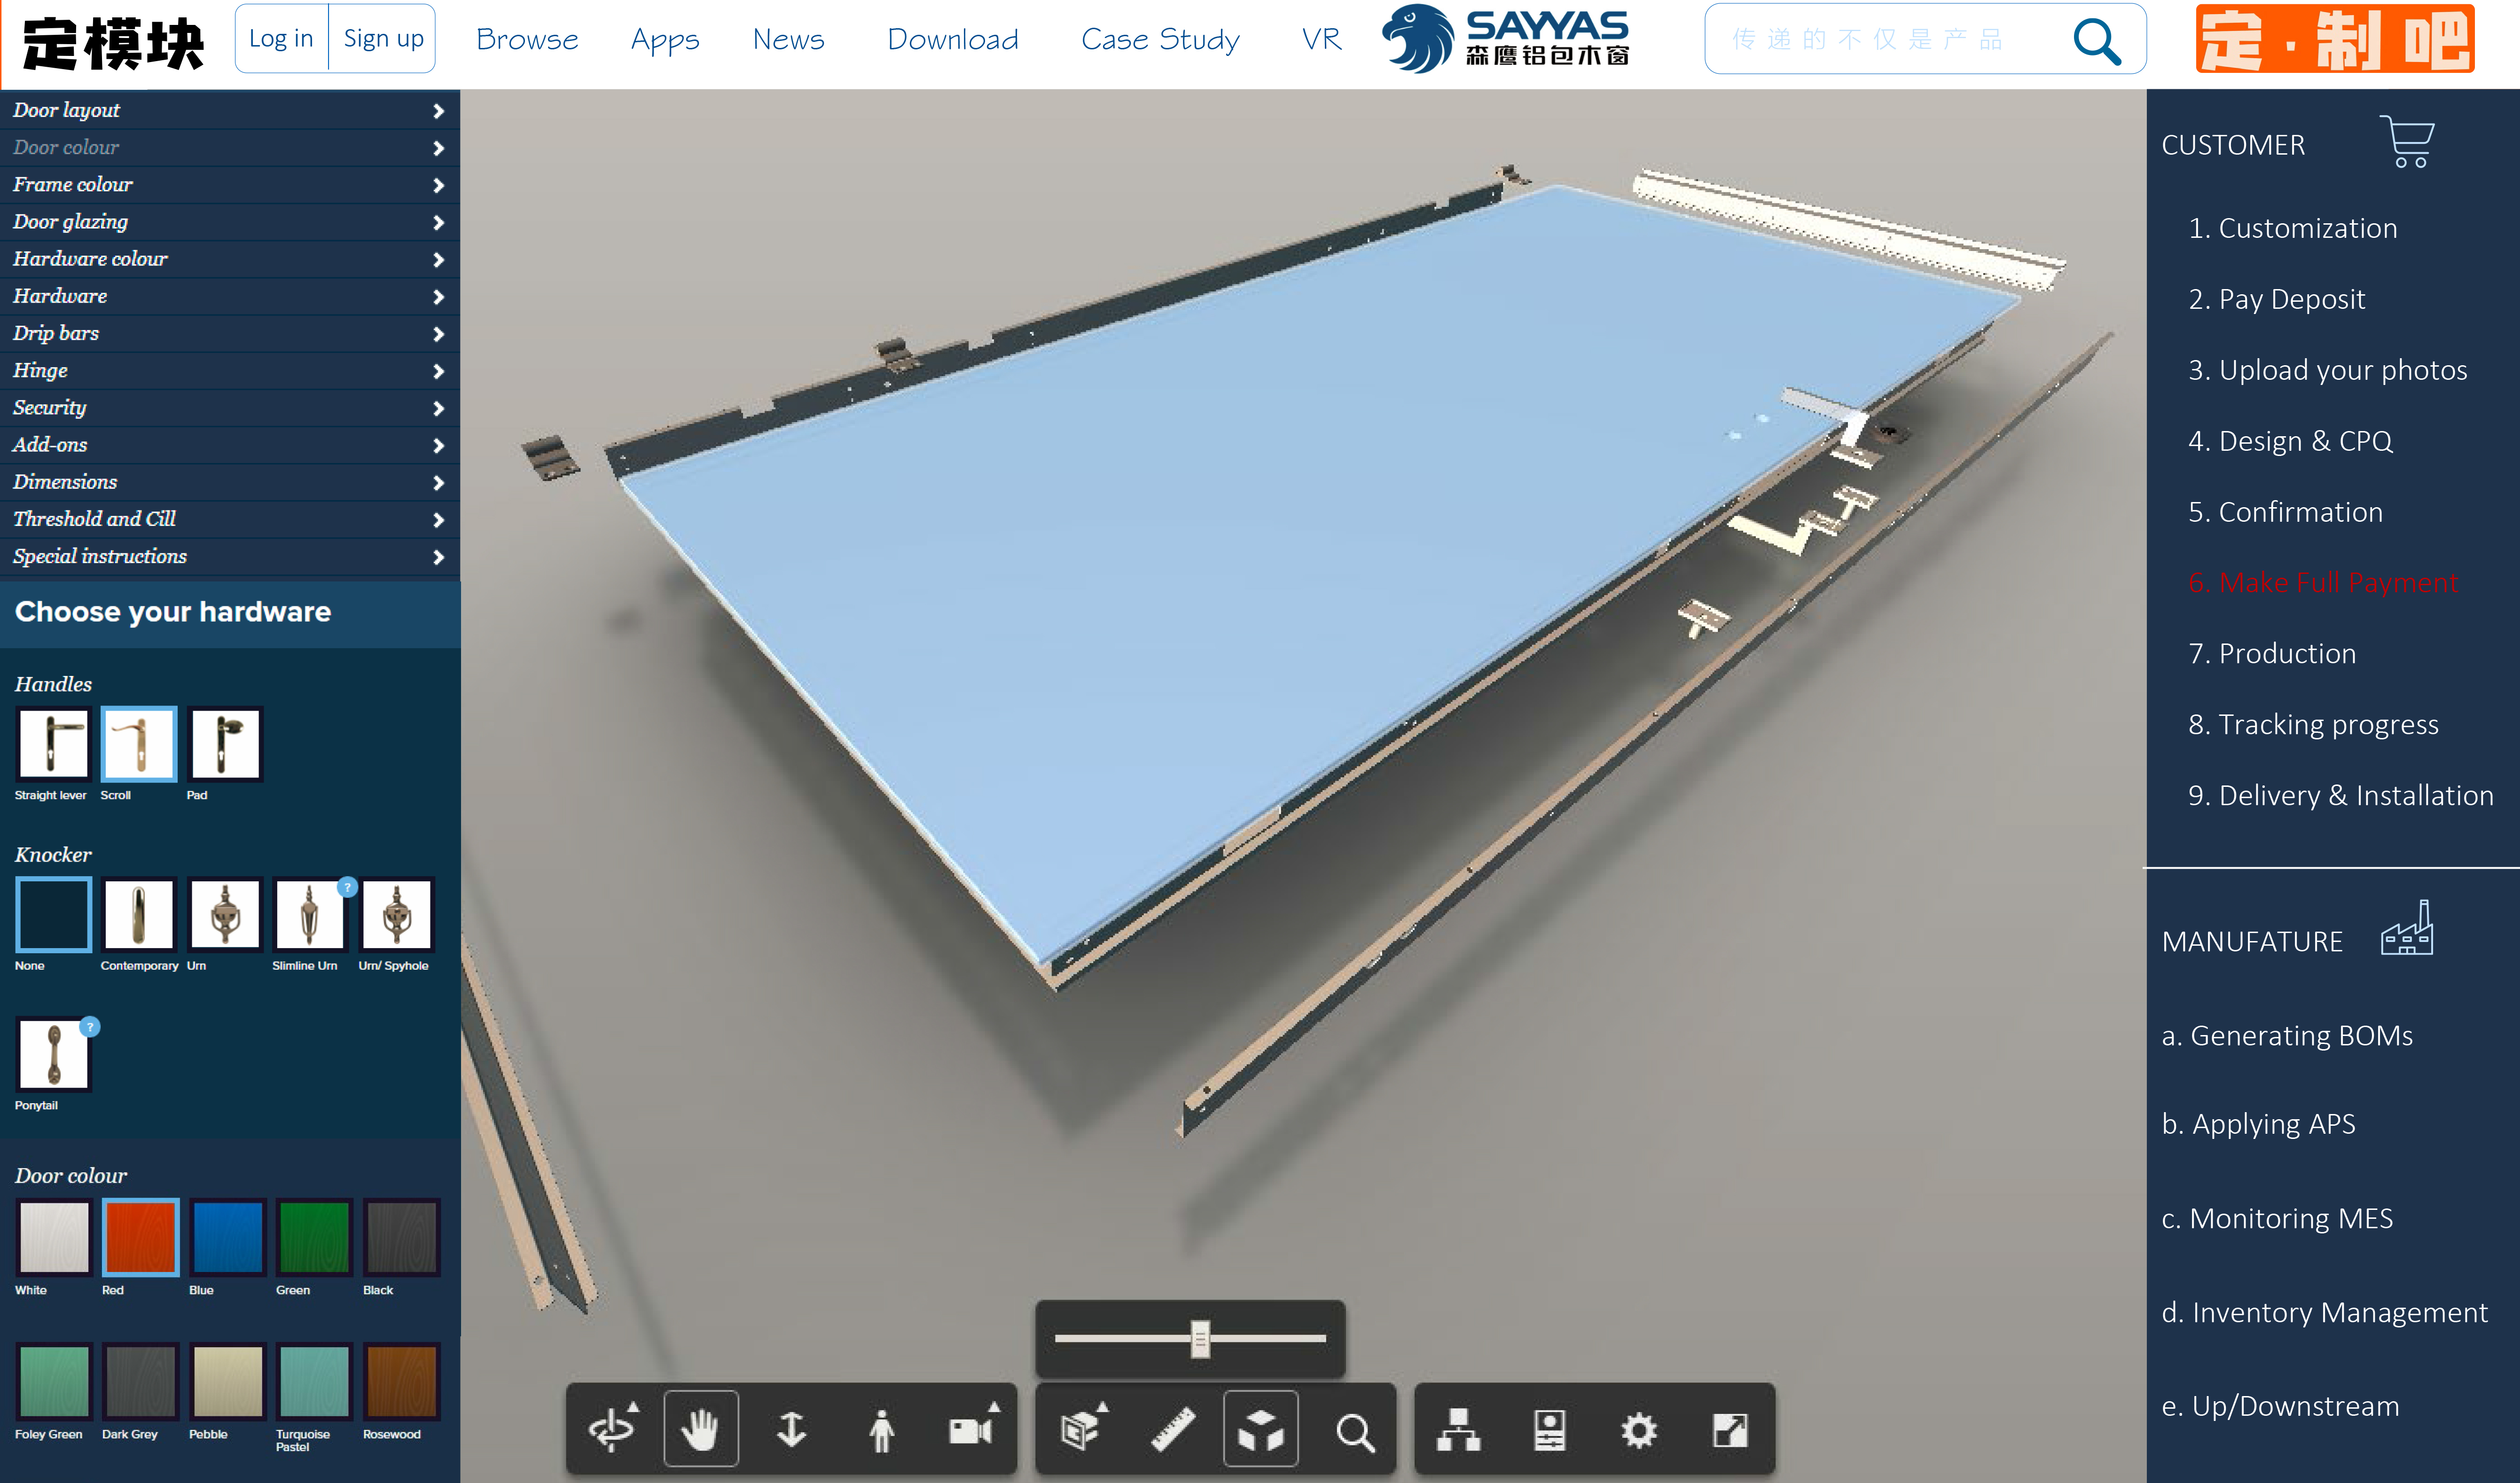The height and width of the screenshot is (1483, 2520).
Task: Expand the Threshold and Cill section
Action: tap(230, 519)
